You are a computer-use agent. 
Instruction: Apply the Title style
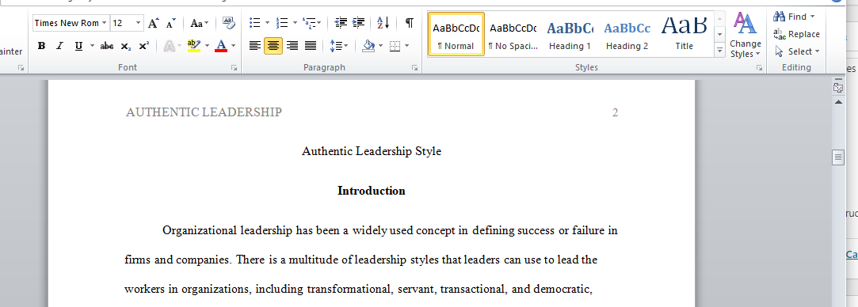tap(684, 34)
